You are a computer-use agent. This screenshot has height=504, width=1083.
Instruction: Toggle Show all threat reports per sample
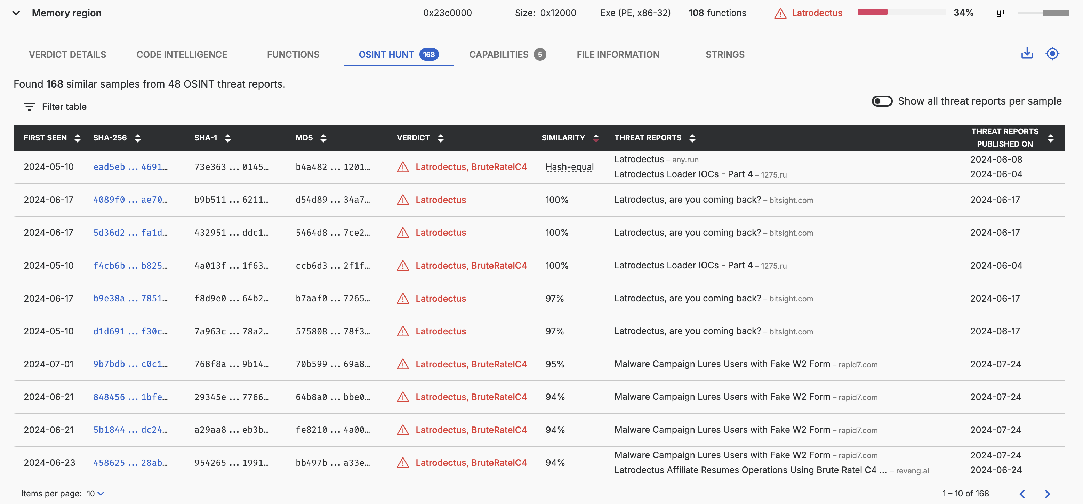pyautogui.click(x=882, y=101)
